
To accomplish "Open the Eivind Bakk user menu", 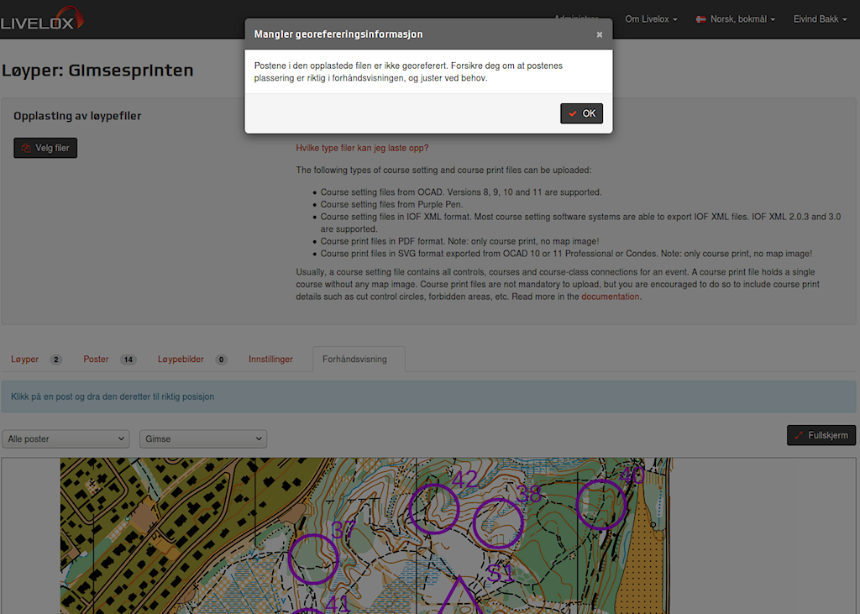I will point(820,19).
